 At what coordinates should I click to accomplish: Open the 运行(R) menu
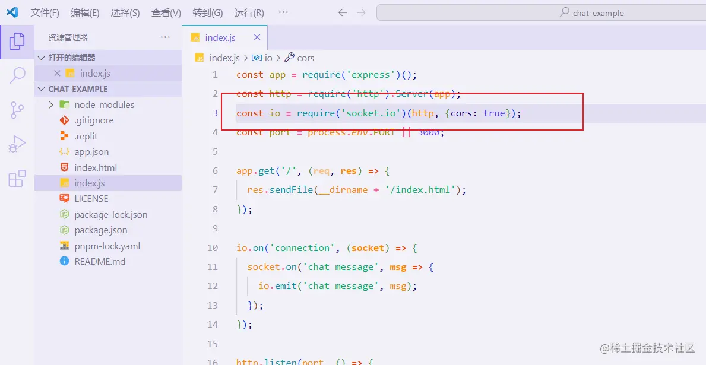[x=249, y=12]
